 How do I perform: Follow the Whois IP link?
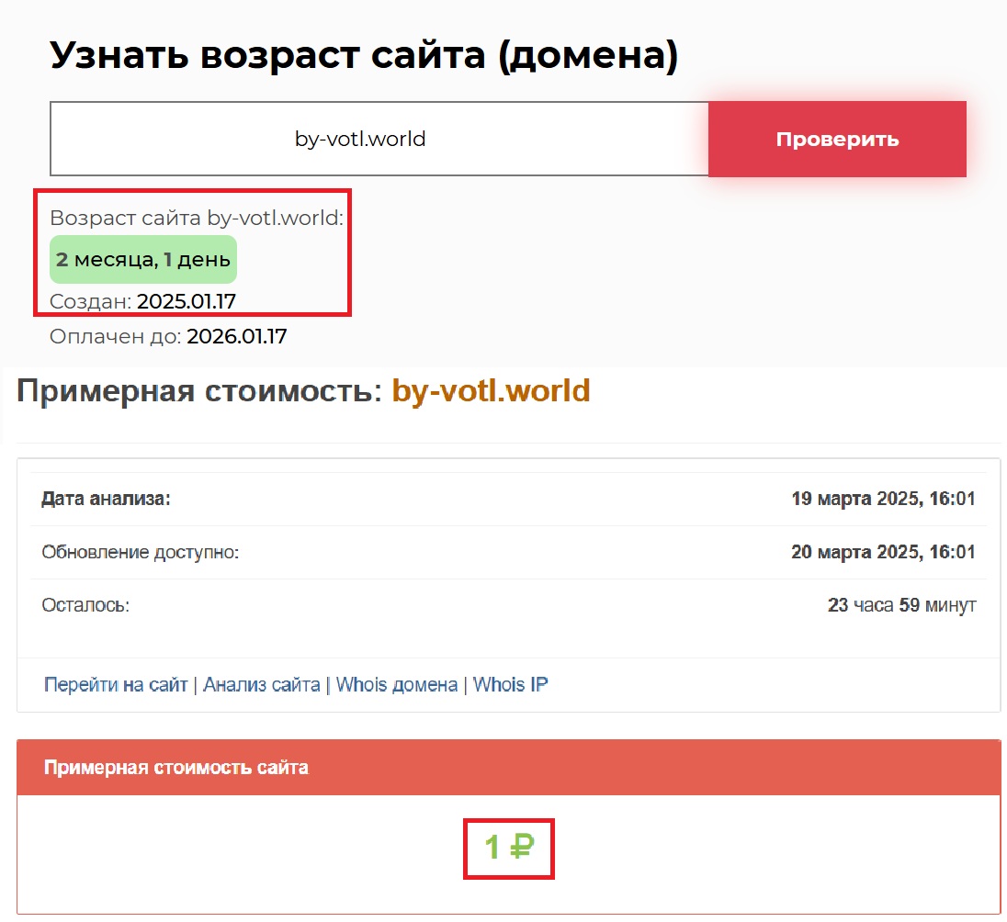point(510,684)
